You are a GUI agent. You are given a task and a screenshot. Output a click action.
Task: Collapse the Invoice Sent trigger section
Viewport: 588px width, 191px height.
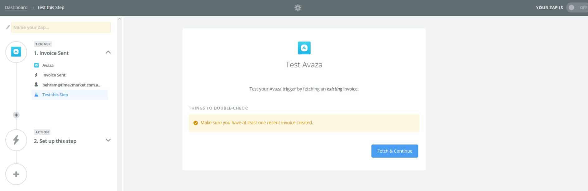coord(108,52)
